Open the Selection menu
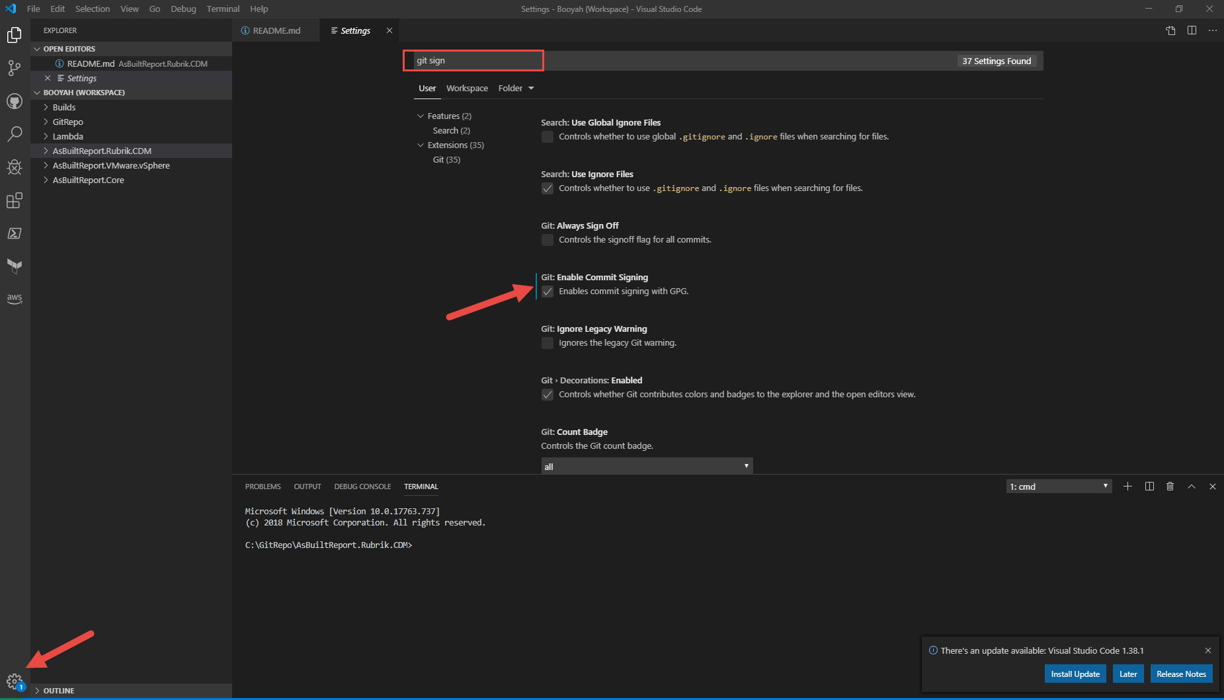The width and height of the screenshot is (1224, 700). coord(93,9)
